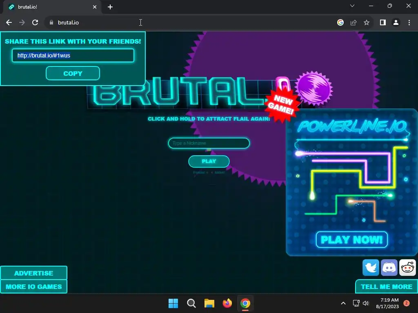Open the volume tray icon
Viewport: 418px width, 313px height.
[x=366, y=303]
